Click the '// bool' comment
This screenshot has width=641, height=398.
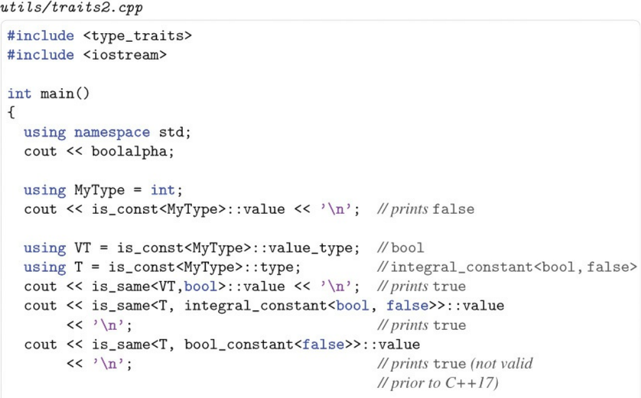tap(400, 247)
